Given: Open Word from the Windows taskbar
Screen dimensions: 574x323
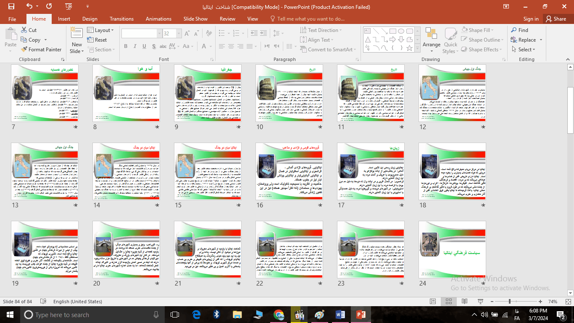Looking at the screenshot, I should pyautogui.click(x=340, y=314).
